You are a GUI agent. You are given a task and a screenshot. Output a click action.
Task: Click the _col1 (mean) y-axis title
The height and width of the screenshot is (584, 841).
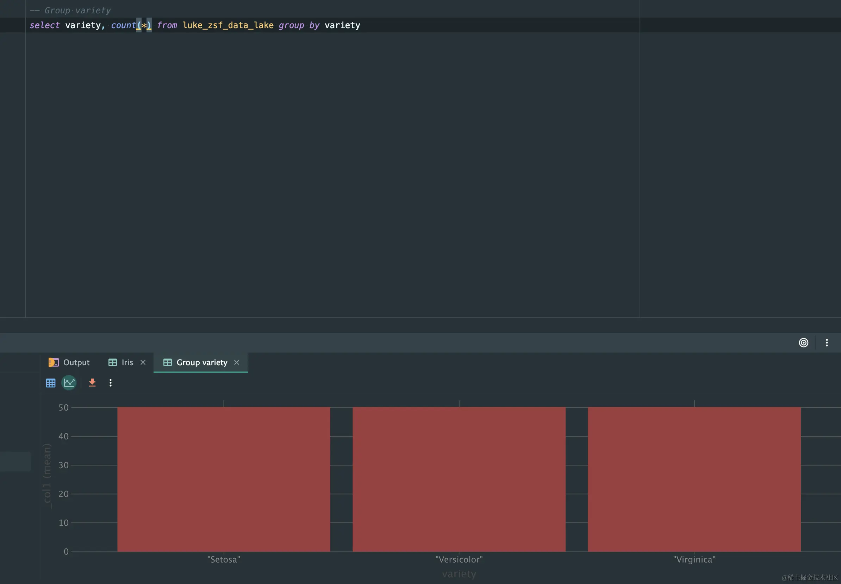tap(47, 476)
